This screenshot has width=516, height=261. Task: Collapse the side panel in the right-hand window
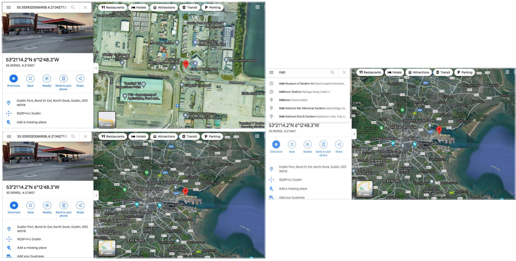pyautogui.click(x=354, y=134)
